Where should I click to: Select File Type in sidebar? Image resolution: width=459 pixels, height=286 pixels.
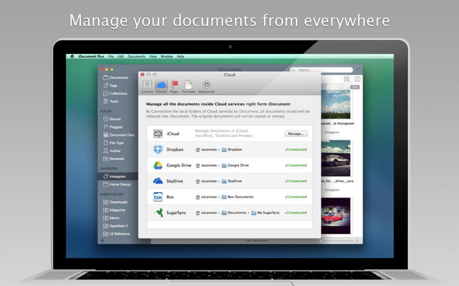pos(113,142)
